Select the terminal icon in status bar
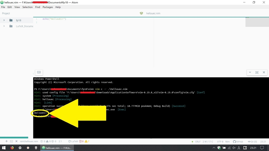The width and height of the screenshot is (269, 151). click(12, 141)
